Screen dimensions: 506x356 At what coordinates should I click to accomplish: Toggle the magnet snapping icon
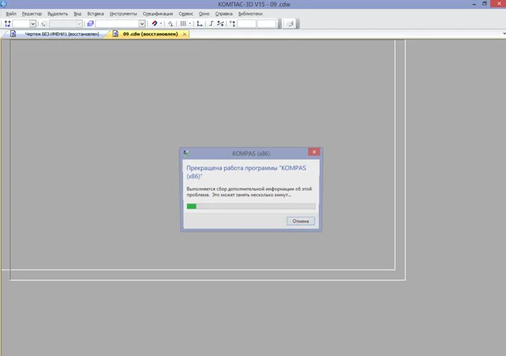click(154, 23)
